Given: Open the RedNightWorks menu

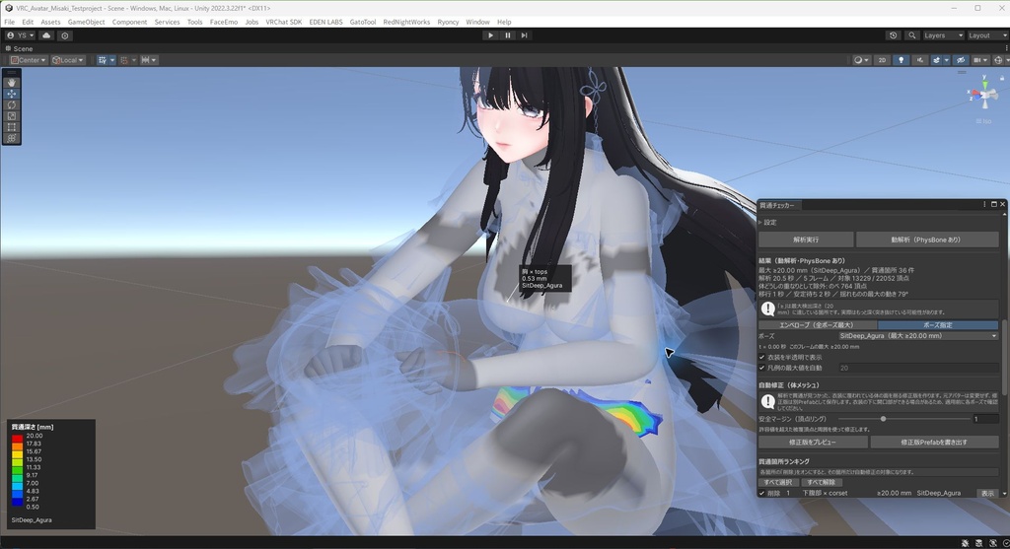Looking at the screenshot, I should point(406,22).
